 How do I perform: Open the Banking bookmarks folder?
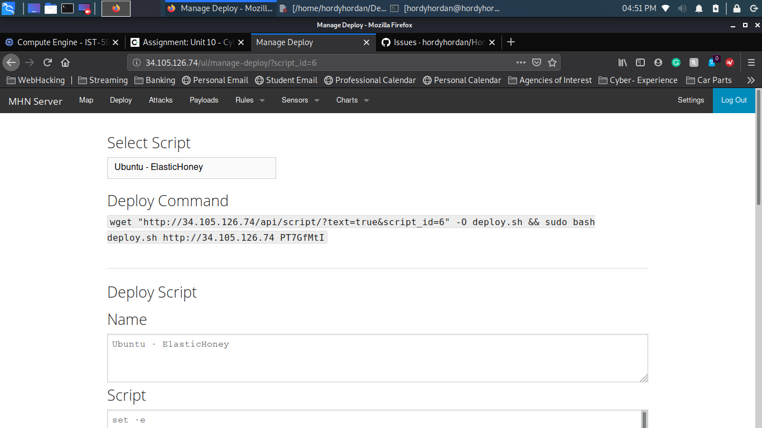click(x=155, y=80)
